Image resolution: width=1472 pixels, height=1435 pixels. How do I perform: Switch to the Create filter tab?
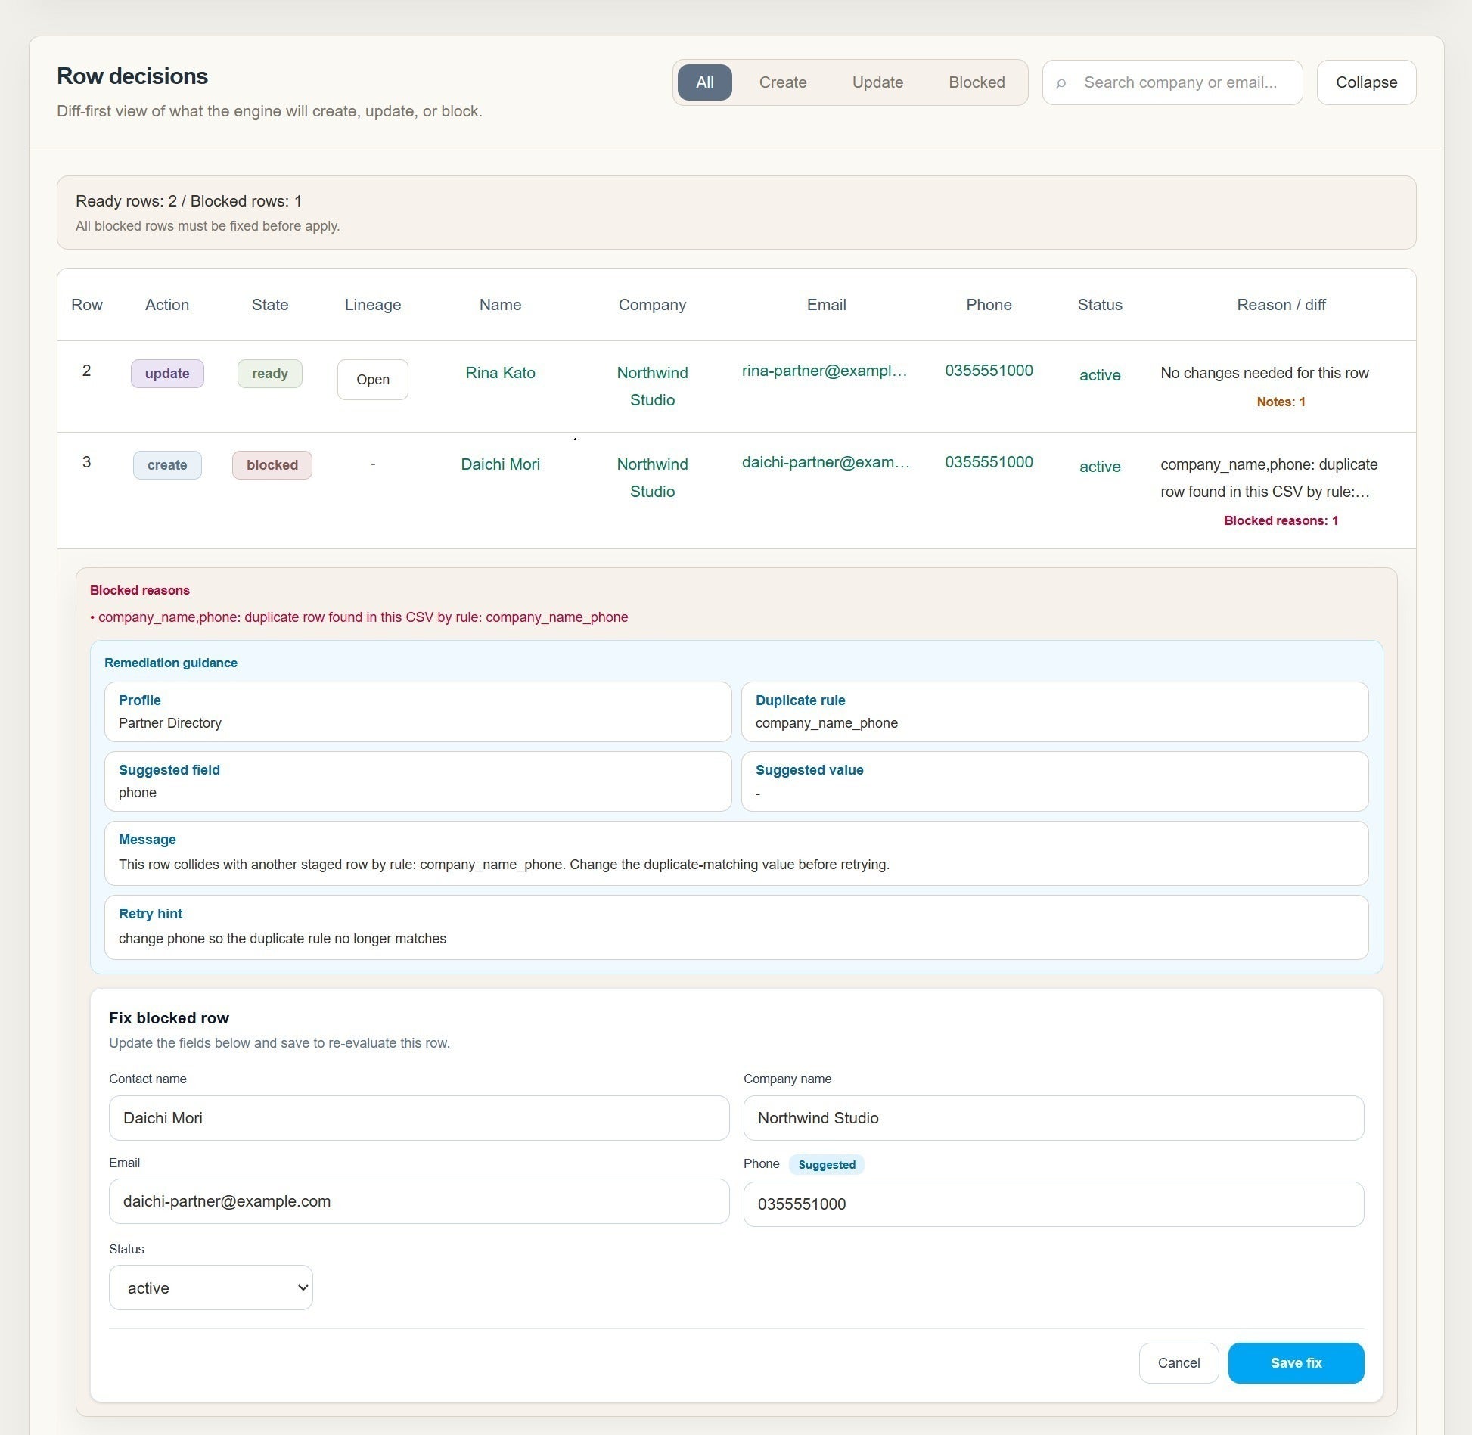(782, 82)
